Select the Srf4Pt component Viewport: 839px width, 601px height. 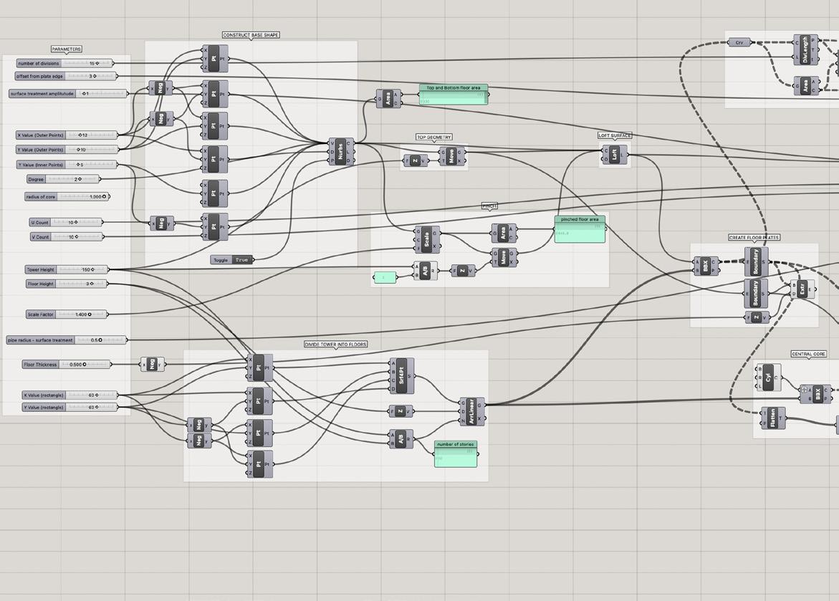tap(402, 375)
